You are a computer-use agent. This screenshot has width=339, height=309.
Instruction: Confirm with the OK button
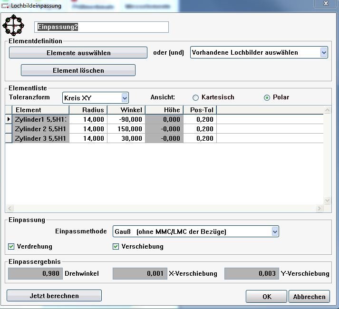point(266,296)
